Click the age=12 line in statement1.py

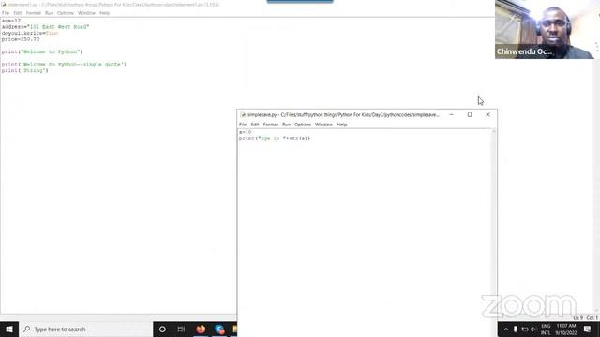pos(11,21)
